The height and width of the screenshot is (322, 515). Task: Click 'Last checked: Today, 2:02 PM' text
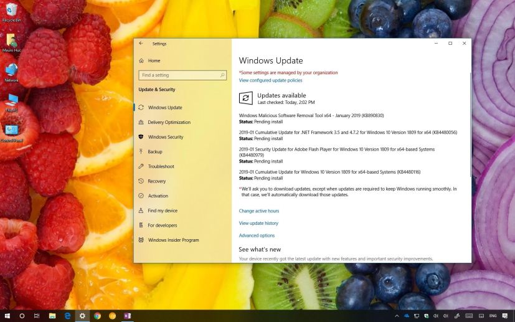click(286, 103)
